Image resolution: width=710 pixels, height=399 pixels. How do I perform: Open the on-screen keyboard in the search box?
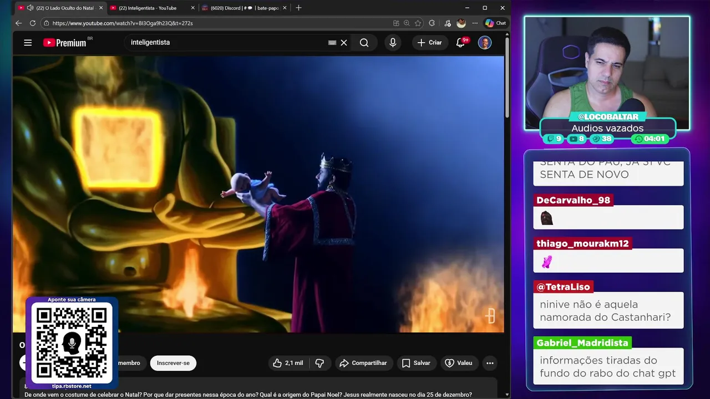click(x=332, y=43)
